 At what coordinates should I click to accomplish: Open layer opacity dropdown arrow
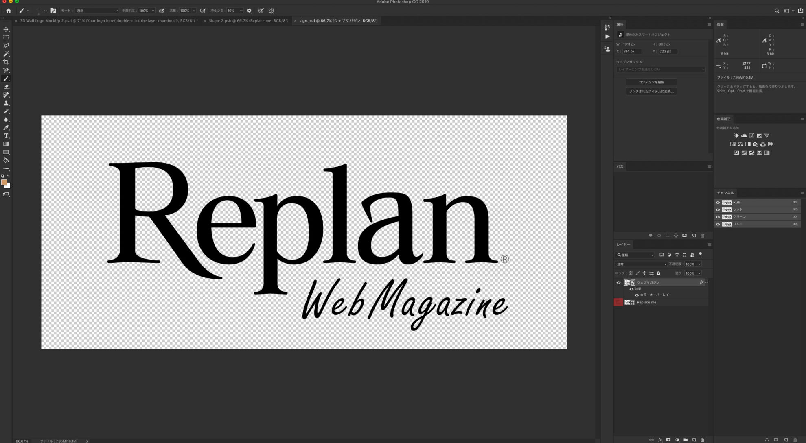(699, 264)
